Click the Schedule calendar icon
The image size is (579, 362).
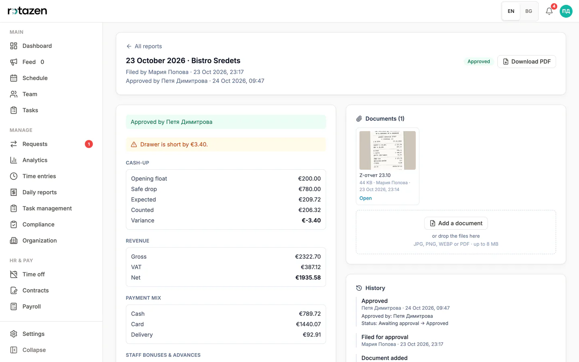click(14, 78)
